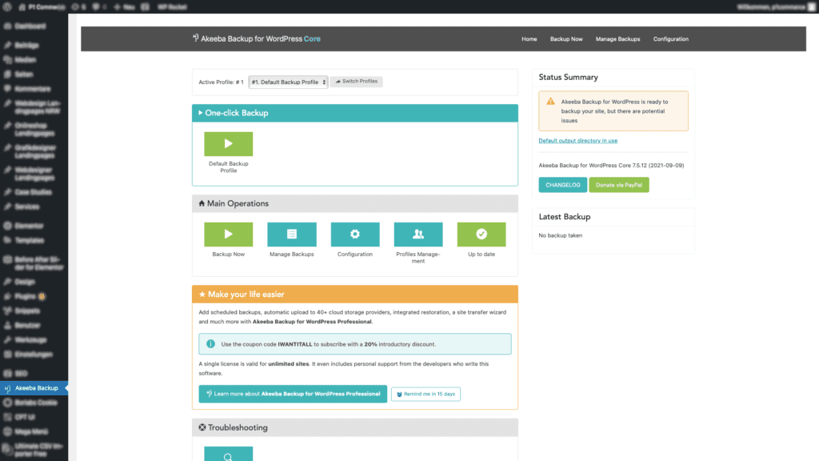This screenshot has height=461, width=819.
Task: Open SEO in the WordPress sidebar
Action: pos(21,374)
